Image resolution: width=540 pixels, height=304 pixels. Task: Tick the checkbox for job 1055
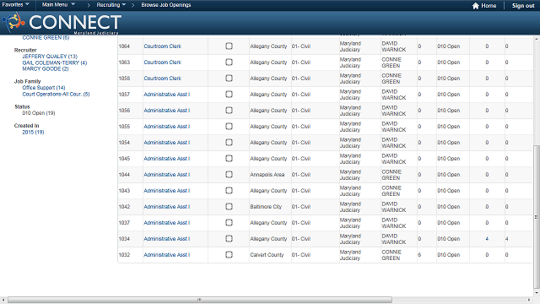click(229, 126)
